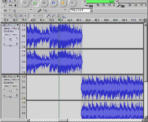Click the Copy icon

10,16
